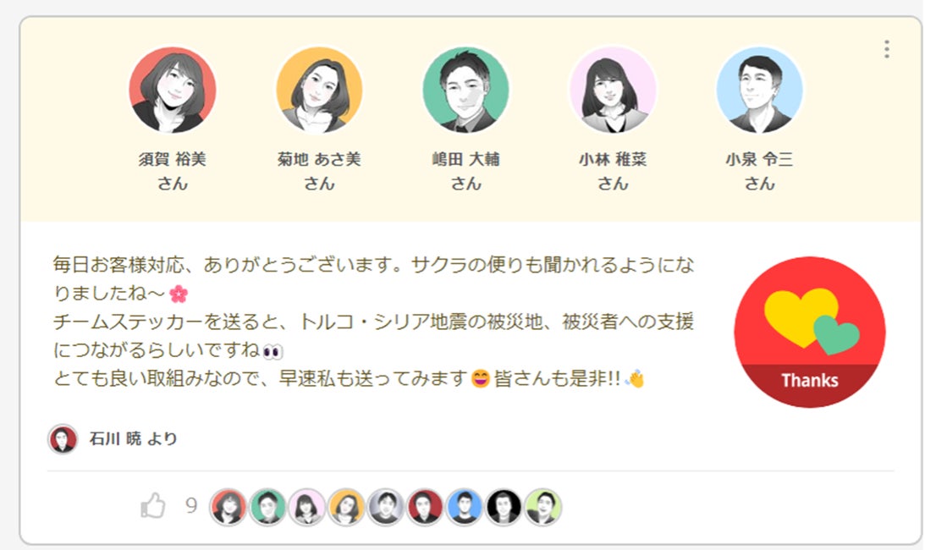Click the thumbs-up like icon

pos(153,506)
